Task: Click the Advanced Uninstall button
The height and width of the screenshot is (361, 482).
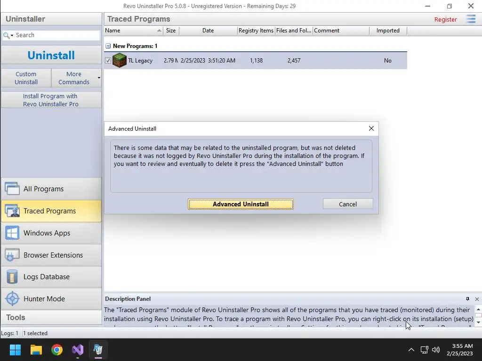Action: click(241, 204)
